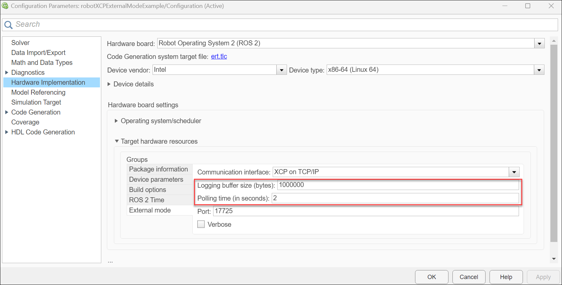Open Communication interface dropdown
This screenshot has height=285, width=562.
coord(514,172)
